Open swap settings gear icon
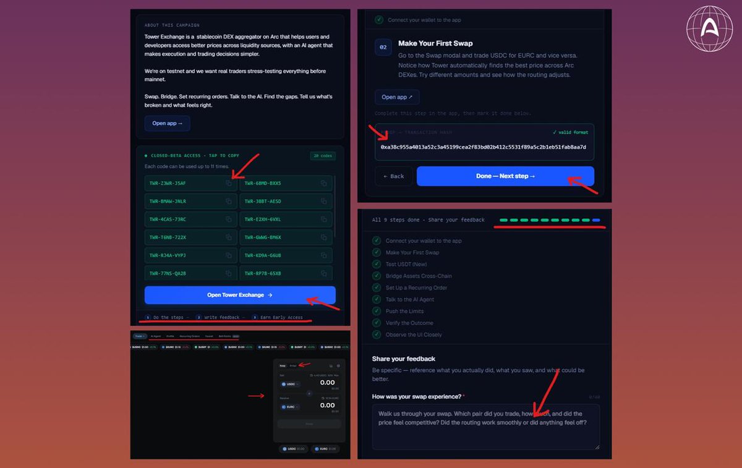Image resolution: width=742 pixels, height=468 pixels. [x=338, y=365]
